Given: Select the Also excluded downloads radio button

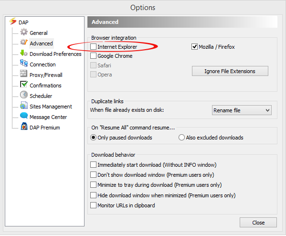Looking at the screenshot, I should tap(181, 138).
